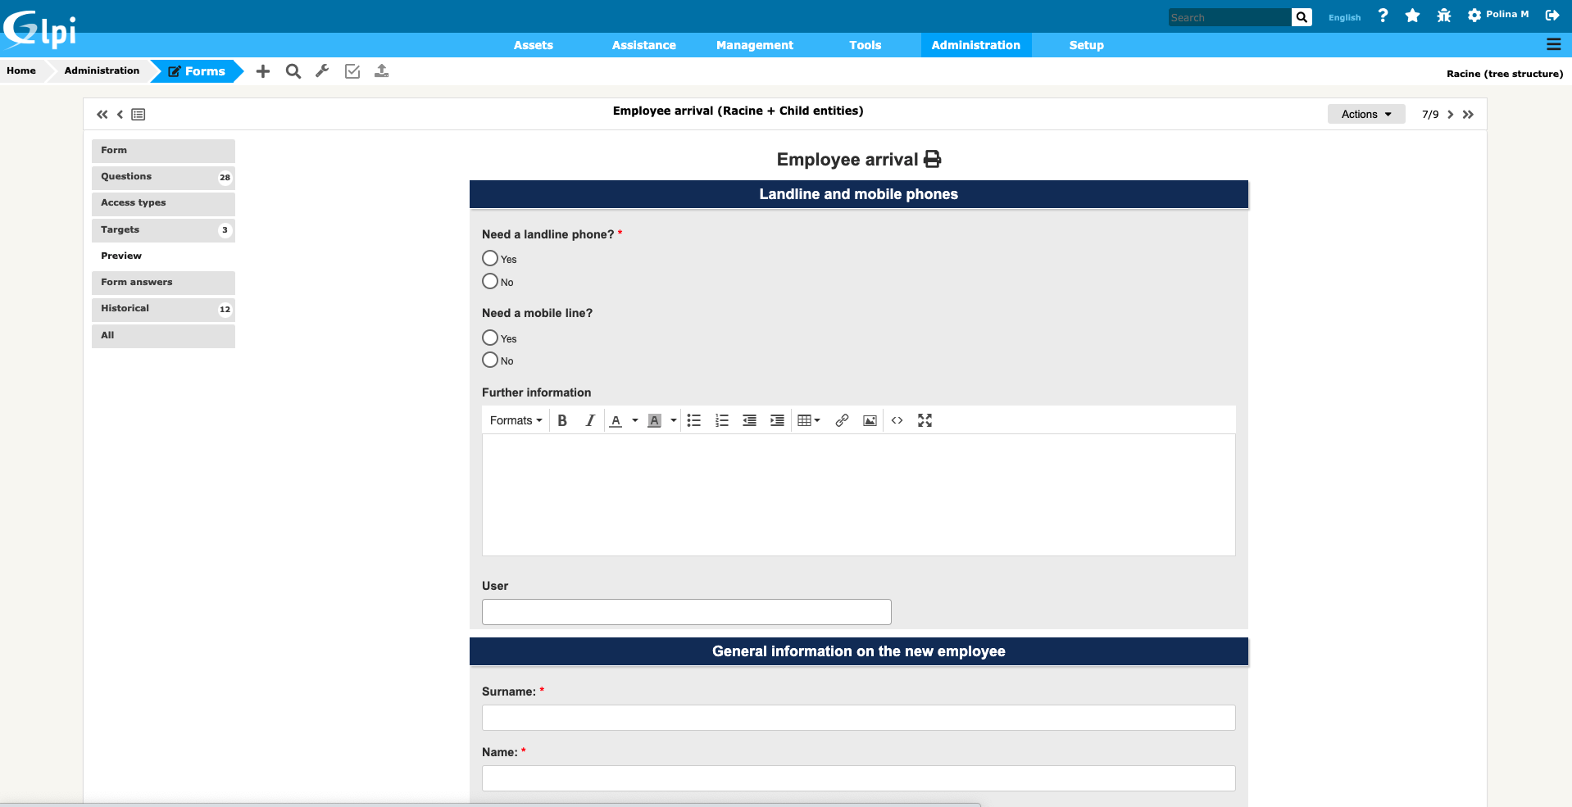Print the Employee arrival form
This screenshot has width=1572, height=807.
(x=932, y=159)
